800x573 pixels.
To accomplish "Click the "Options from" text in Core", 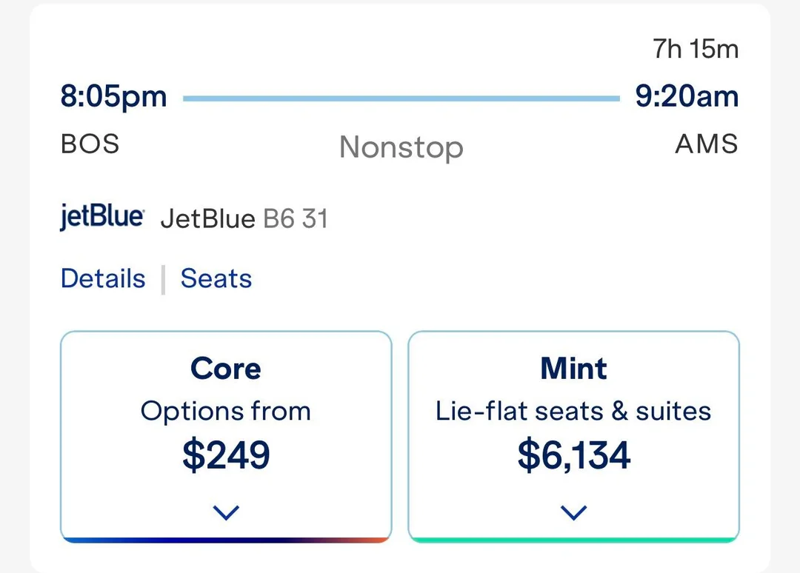I will [226, 412].
